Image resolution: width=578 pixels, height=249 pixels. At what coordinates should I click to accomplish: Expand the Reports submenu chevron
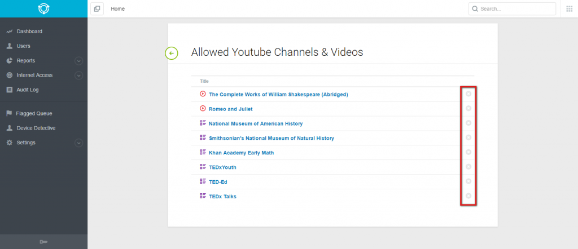[78, 61]
